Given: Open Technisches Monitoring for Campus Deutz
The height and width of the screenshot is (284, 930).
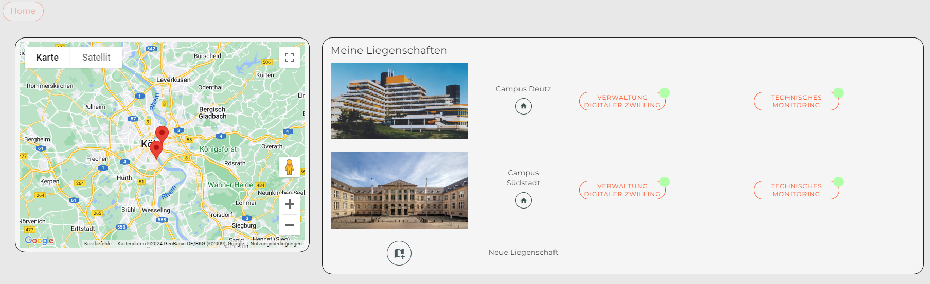Looking at the screenshot, I should 796,101.
